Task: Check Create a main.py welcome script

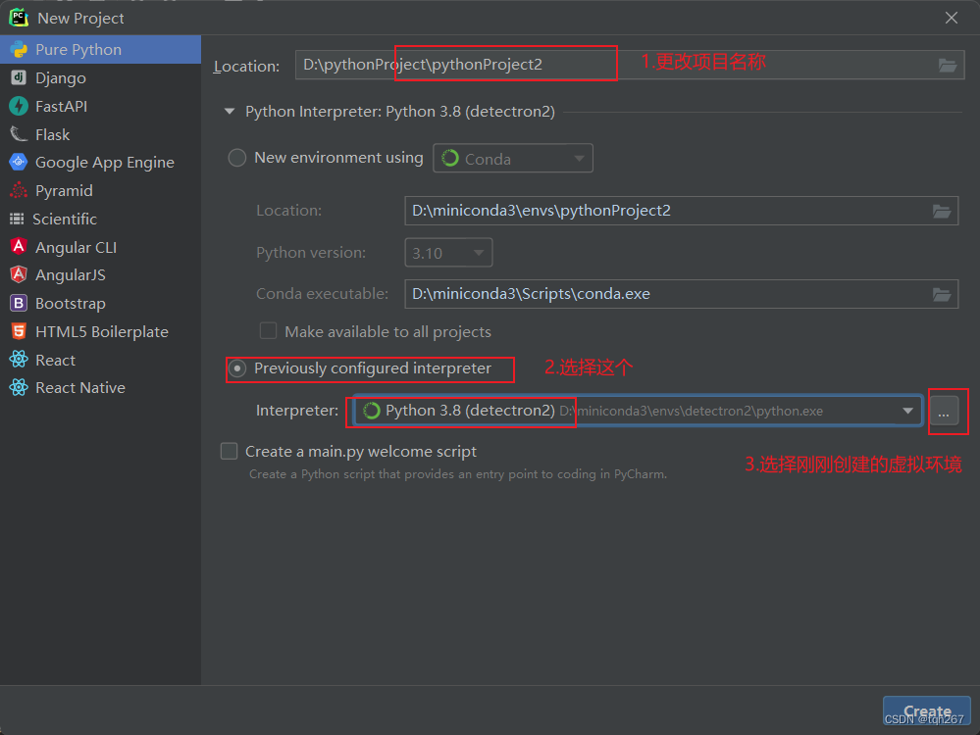Action: coord(229,451)
